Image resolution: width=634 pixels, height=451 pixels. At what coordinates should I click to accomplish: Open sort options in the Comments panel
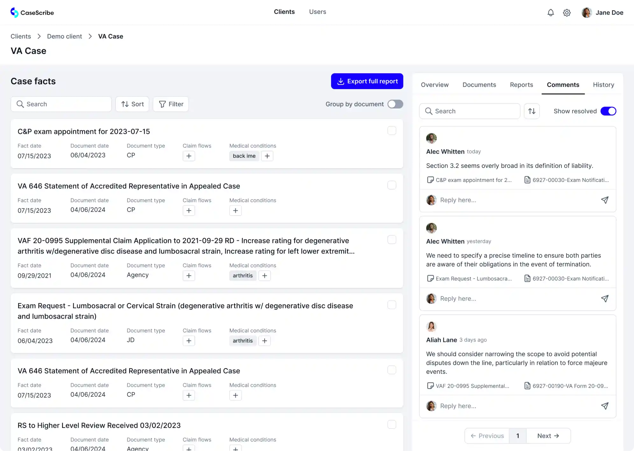(x=532, y=111)
